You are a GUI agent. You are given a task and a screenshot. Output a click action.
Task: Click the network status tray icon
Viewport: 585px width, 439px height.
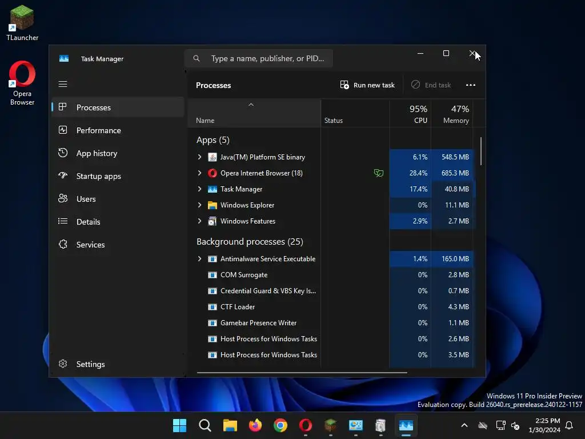(x=500, y=425)
